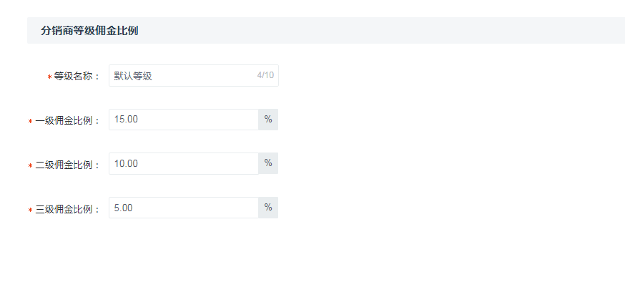
Task: Focus the 三级佣金比例 input box
Action: point(183,208)
